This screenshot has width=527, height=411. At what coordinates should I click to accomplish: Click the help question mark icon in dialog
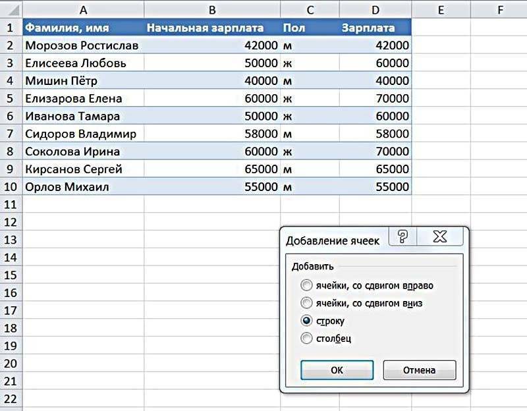pyautogui.click(x=403, y=237)
